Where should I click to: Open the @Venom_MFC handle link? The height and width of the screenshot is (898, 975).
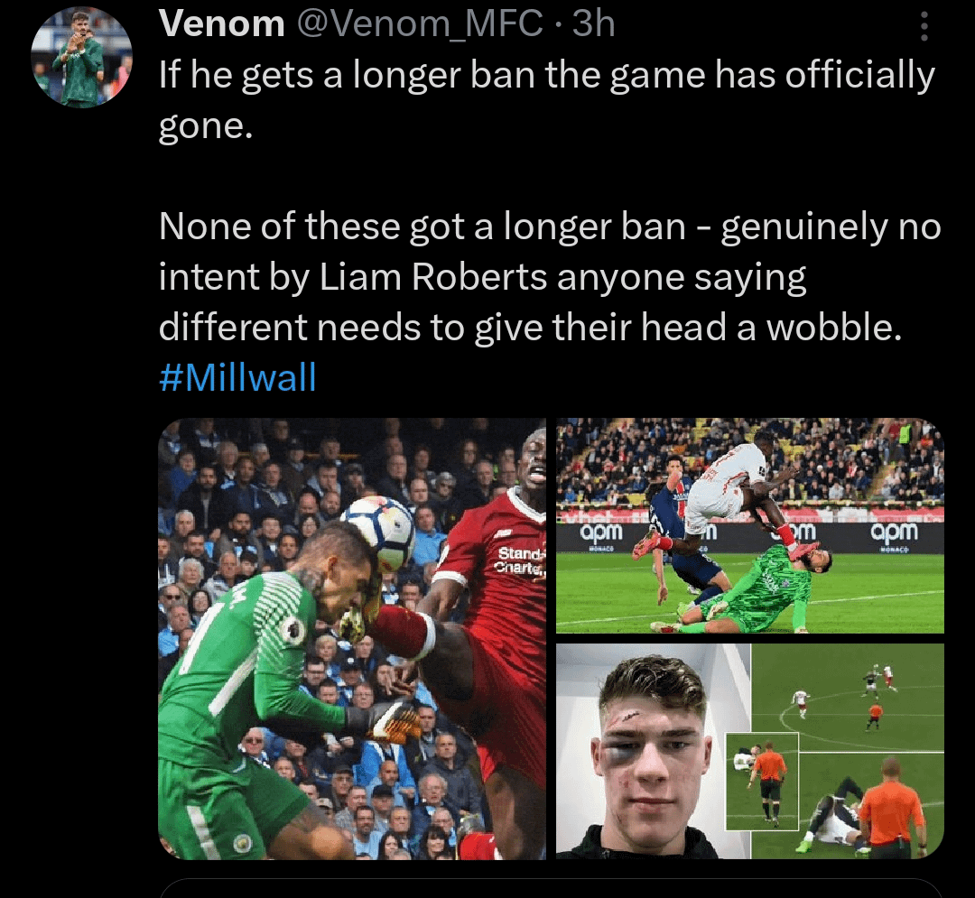[x=420, y=24]
